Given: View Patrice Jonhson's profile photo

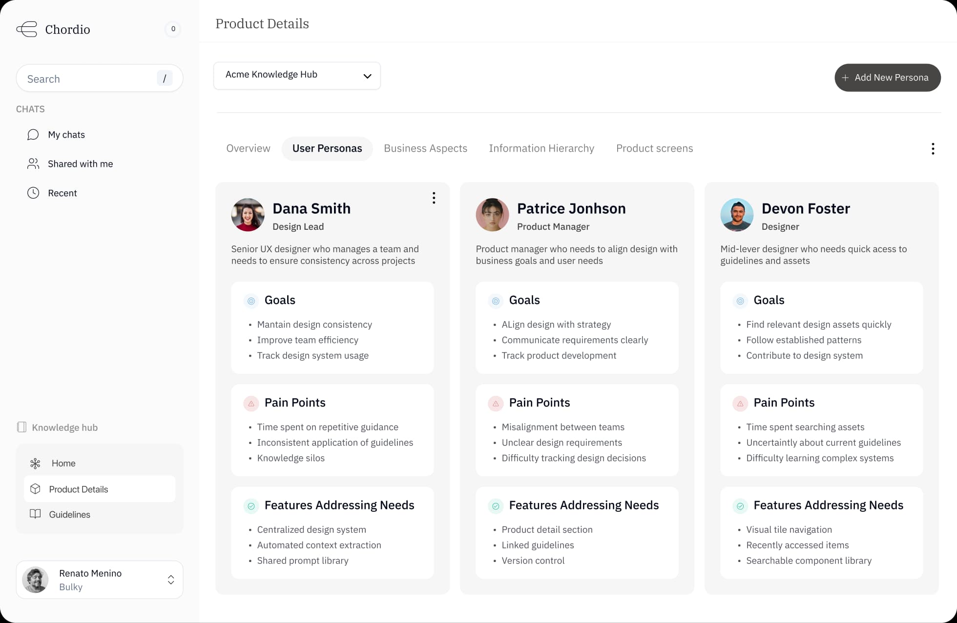Looking at the screenshot, I should tap(492, 215).
